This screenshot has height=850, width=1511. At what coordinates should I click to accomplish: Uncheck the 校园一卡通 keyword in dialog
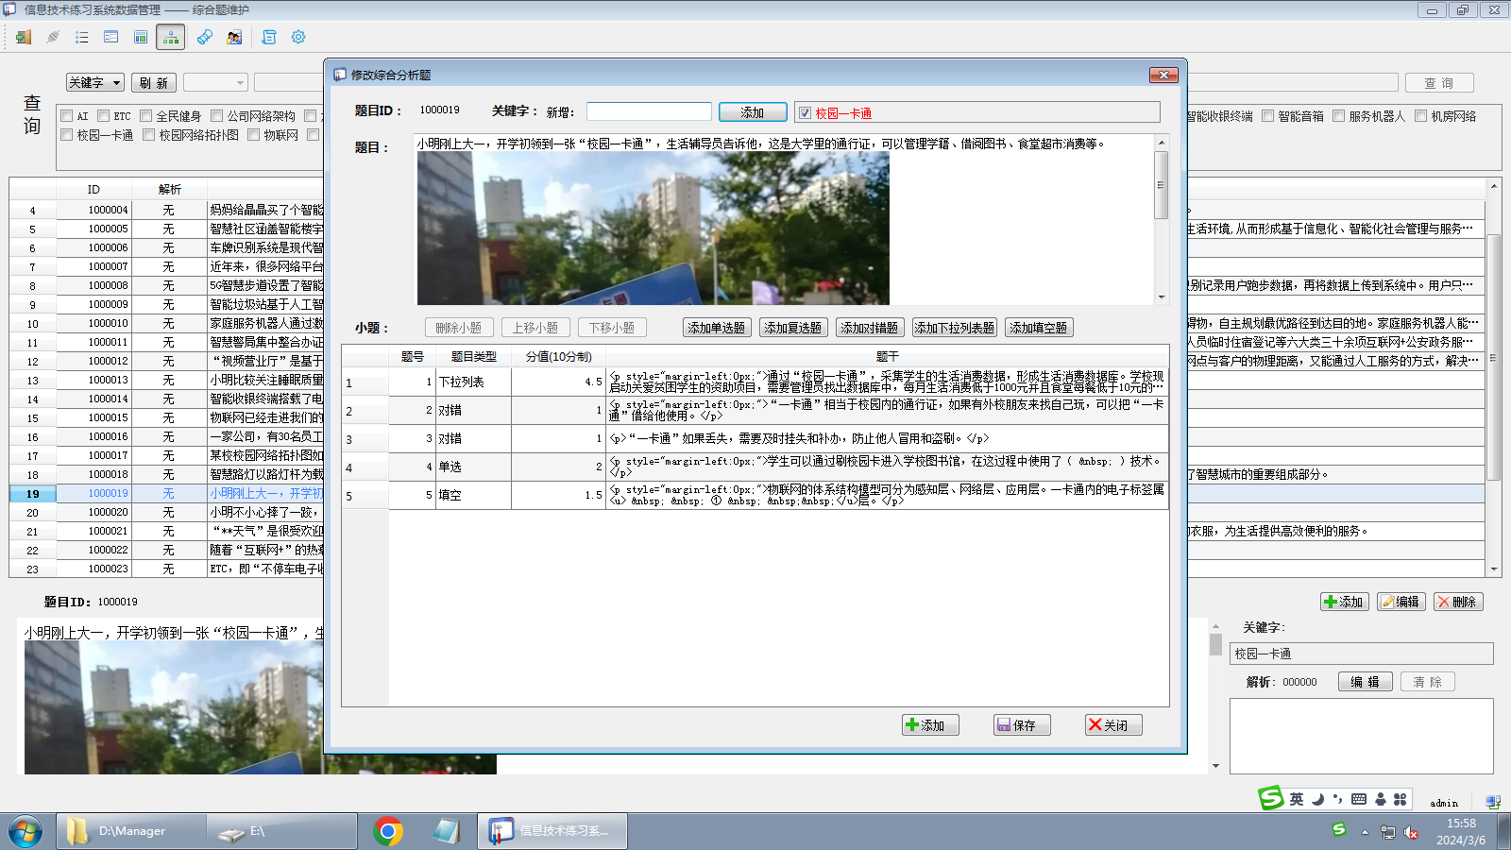(805, 113)
